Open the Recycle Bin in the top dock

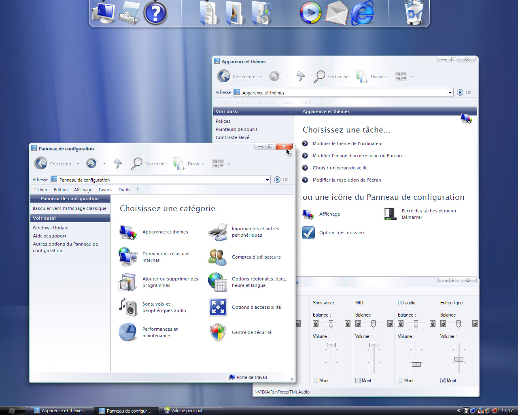tap(414, 12)
